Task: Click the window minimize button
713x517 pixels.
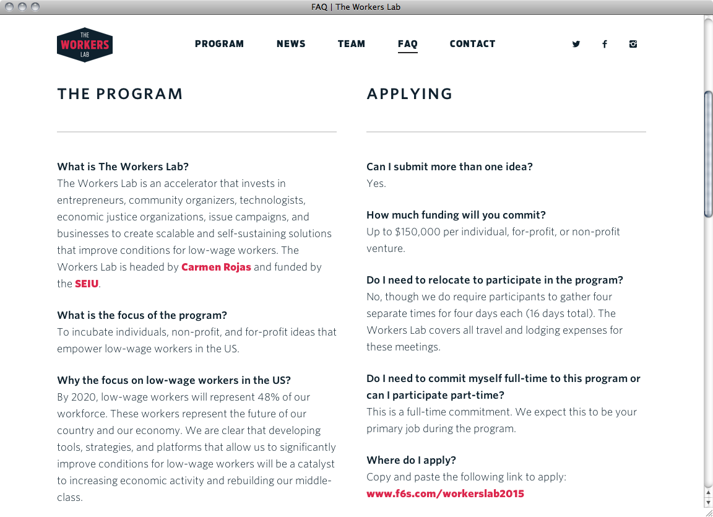Action: pyautogui.click(x=22, y=7)
